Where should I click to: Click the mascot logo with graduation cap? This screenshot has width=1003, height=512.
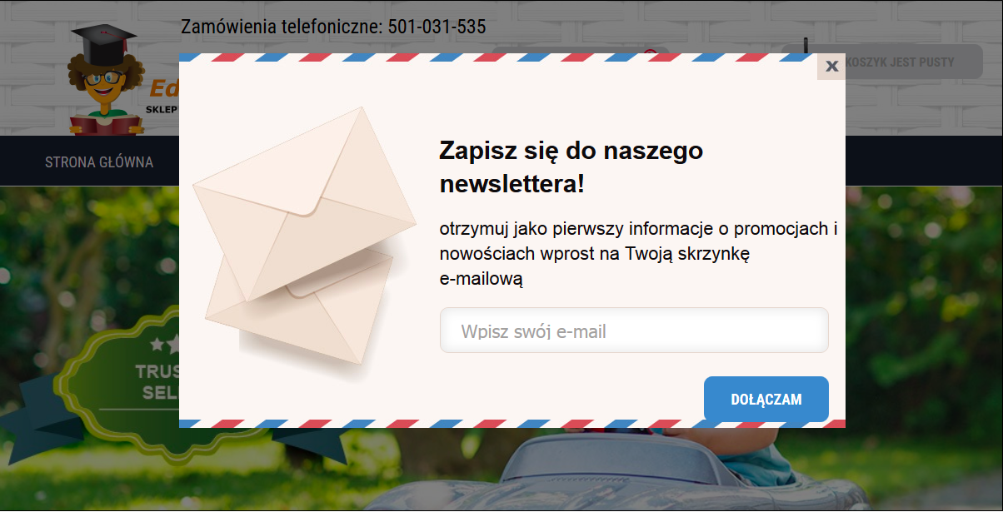click(105, 80)
